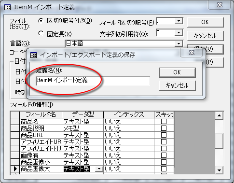This screenshot has width=234, height=183.
Task: Click data type テキスト型 for 画像有 row
Action: (x=83, y=155)
